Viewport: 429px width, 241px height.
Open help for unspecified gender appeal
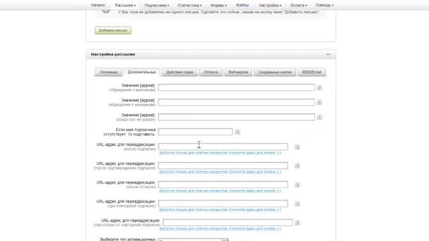319,117
